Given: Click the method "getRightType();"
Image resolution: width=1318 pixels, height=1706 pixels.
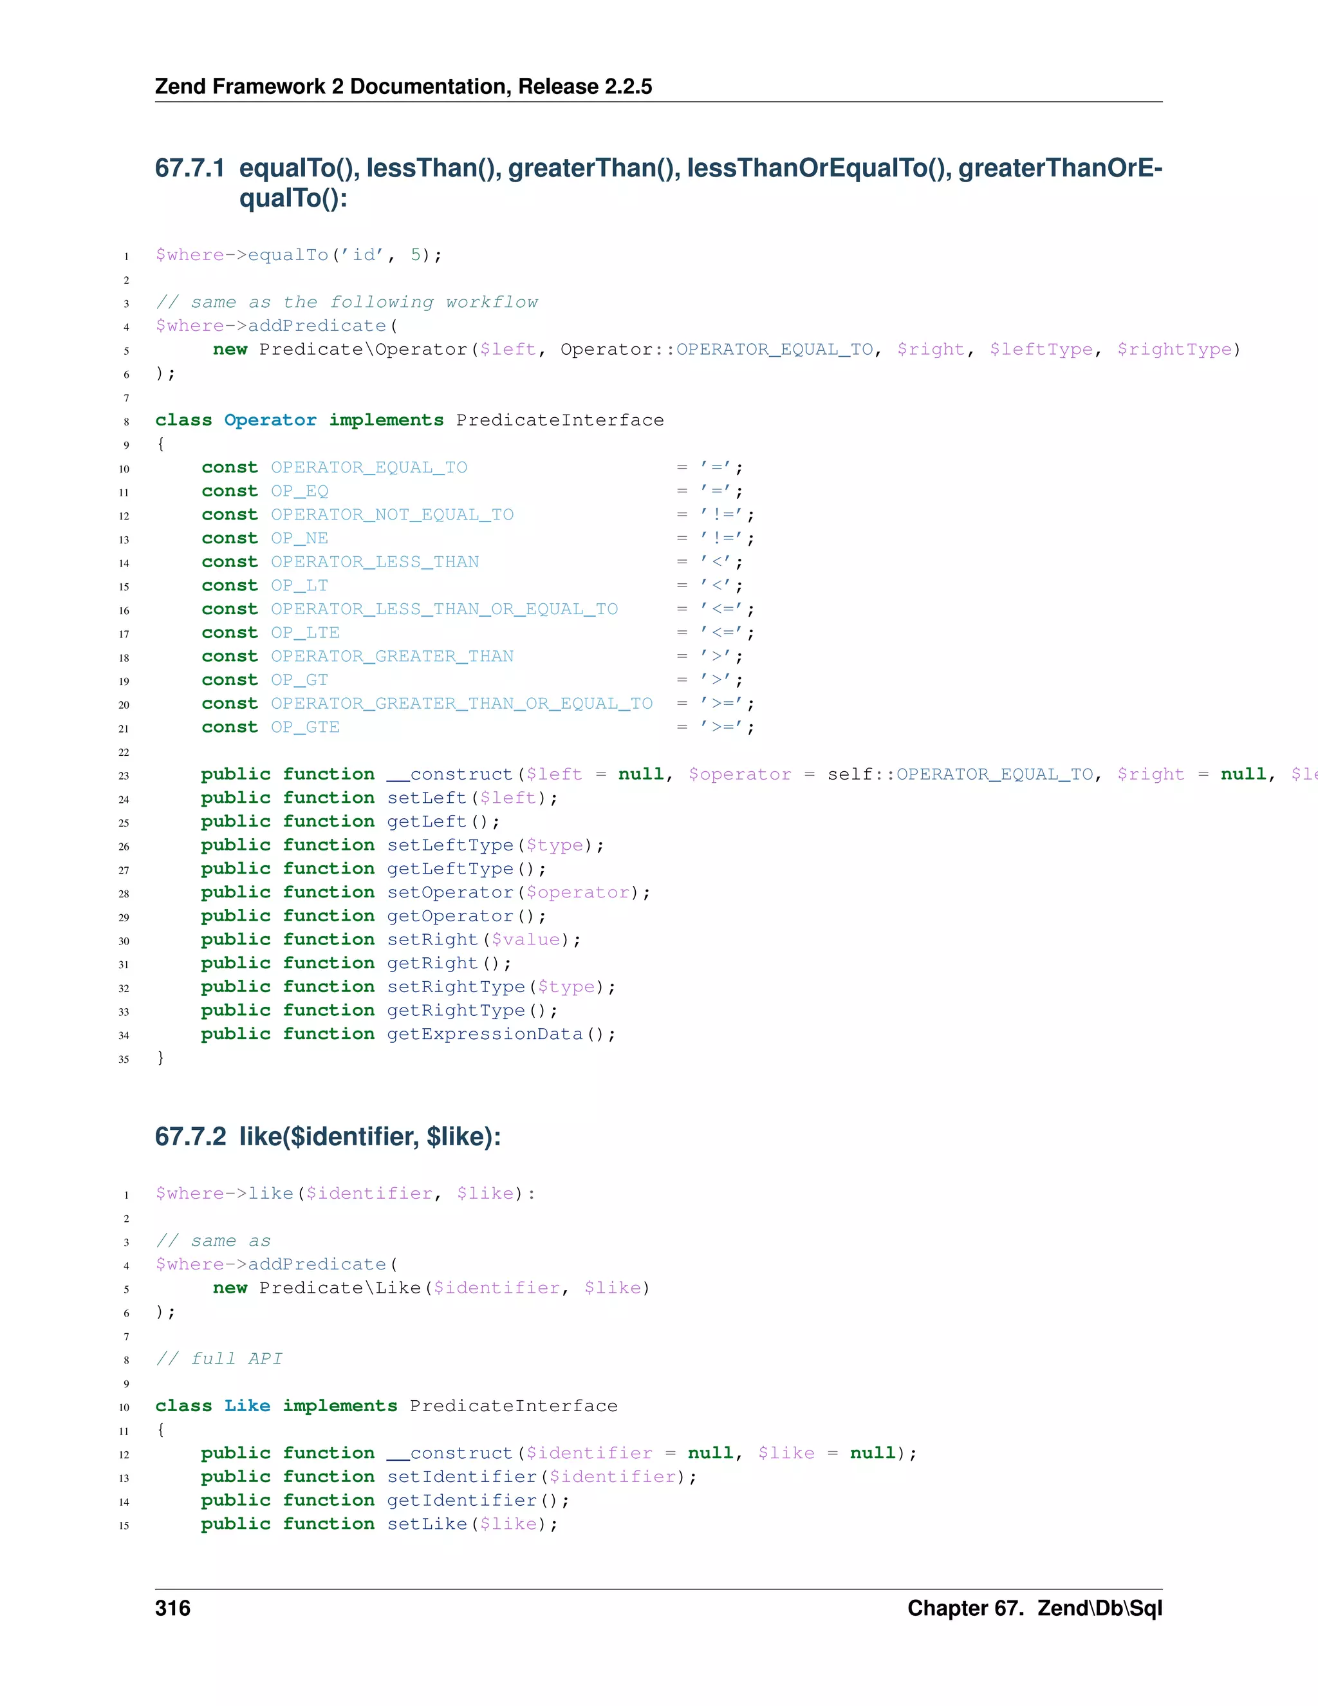Looking at the screenshot, I should tap(472, 1011).
